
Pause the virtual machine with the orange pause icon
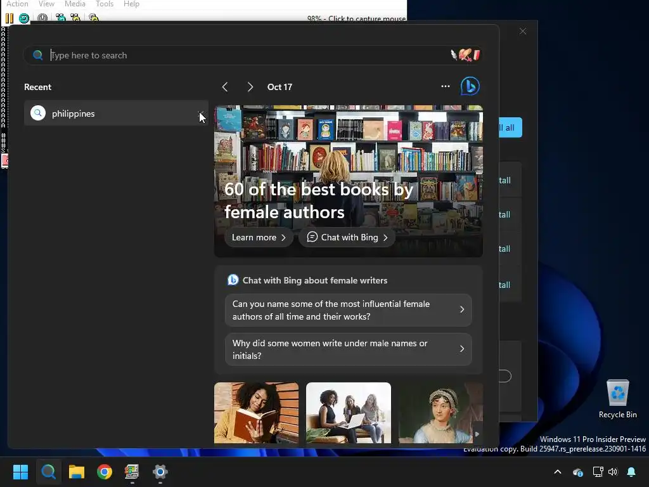10,18
